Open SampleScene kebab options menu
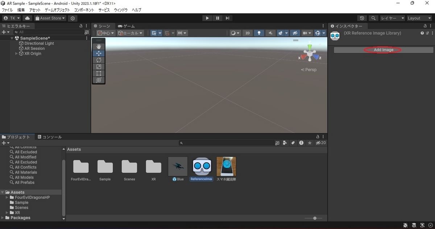The image size is (435, 229). pyautogui.click(x=86, y=38)
